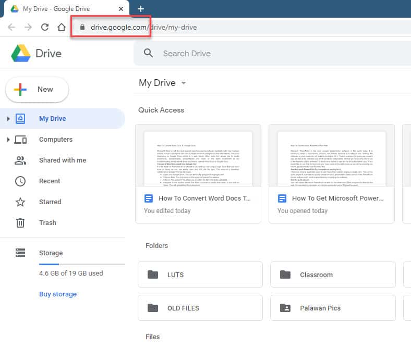Expand the My Drive tree in sidebar
The height and width of the screenshot is (349, 411).
pyautogui.click(x=8, y=119)
